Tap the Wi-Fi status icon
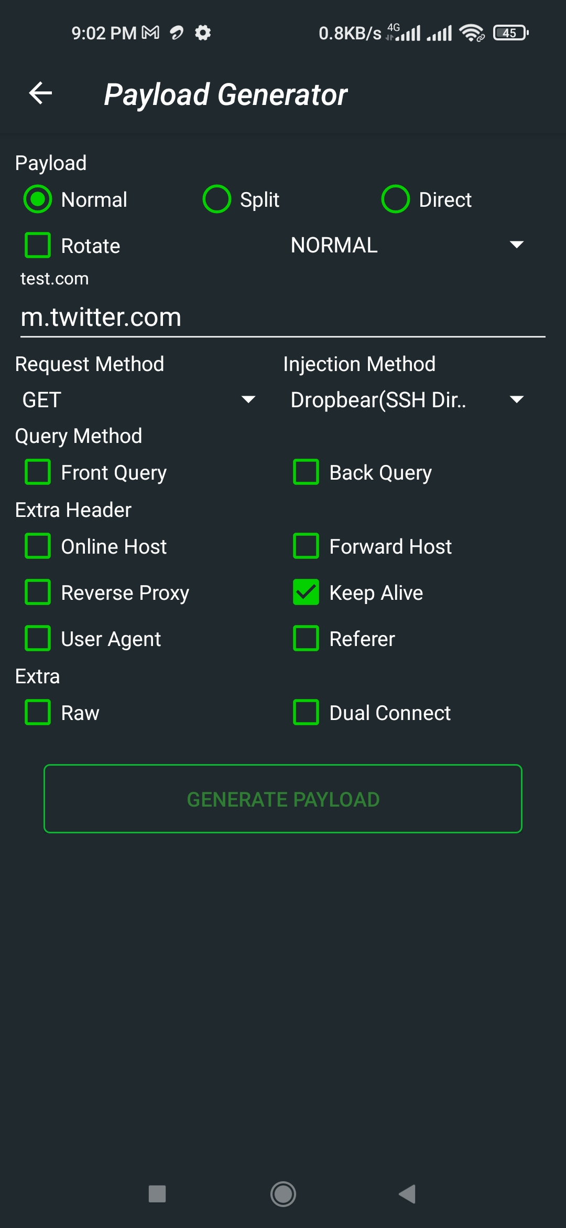The height and width of the screenshot is (1228, 566). 471,33
